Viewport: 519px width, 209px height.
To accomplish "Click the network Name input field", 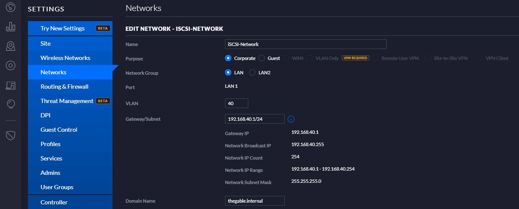I will click(306, 44).
